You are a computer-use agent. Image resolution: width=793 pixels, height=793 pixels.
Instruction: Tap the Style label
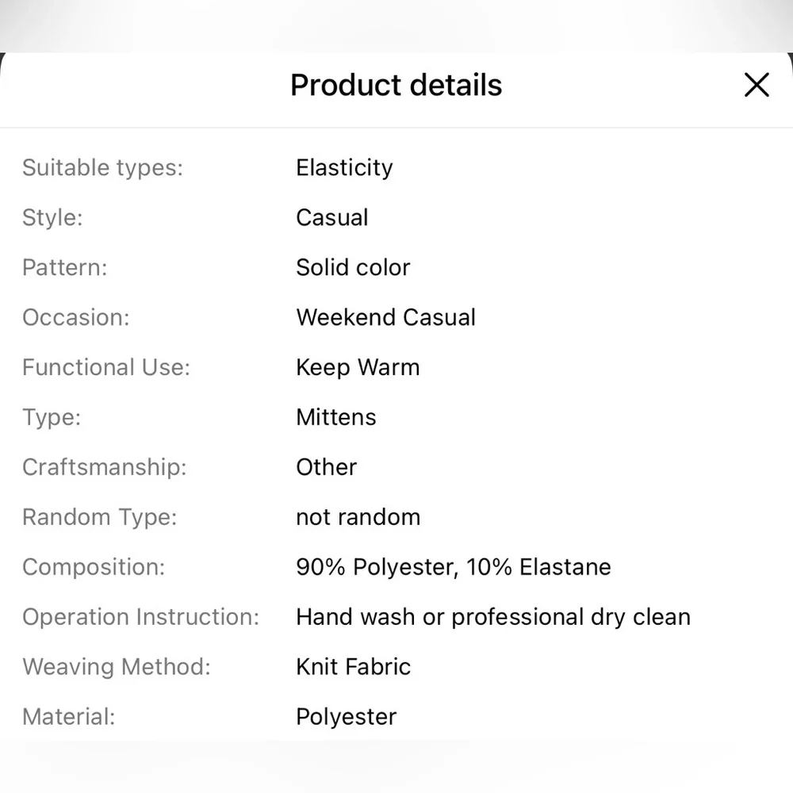click(52, 217)
